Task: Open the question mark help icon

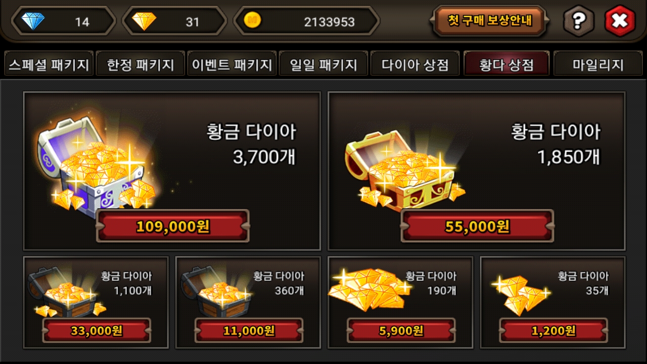Action: (x=579, y=21)
